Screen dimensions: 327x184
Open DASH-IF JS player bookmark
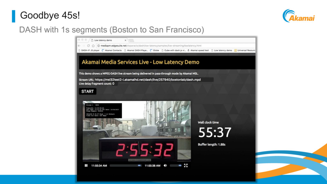click(89, 50)
